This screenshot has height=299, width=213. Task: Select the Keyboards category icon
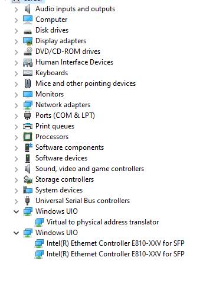(x=28, y=73)
